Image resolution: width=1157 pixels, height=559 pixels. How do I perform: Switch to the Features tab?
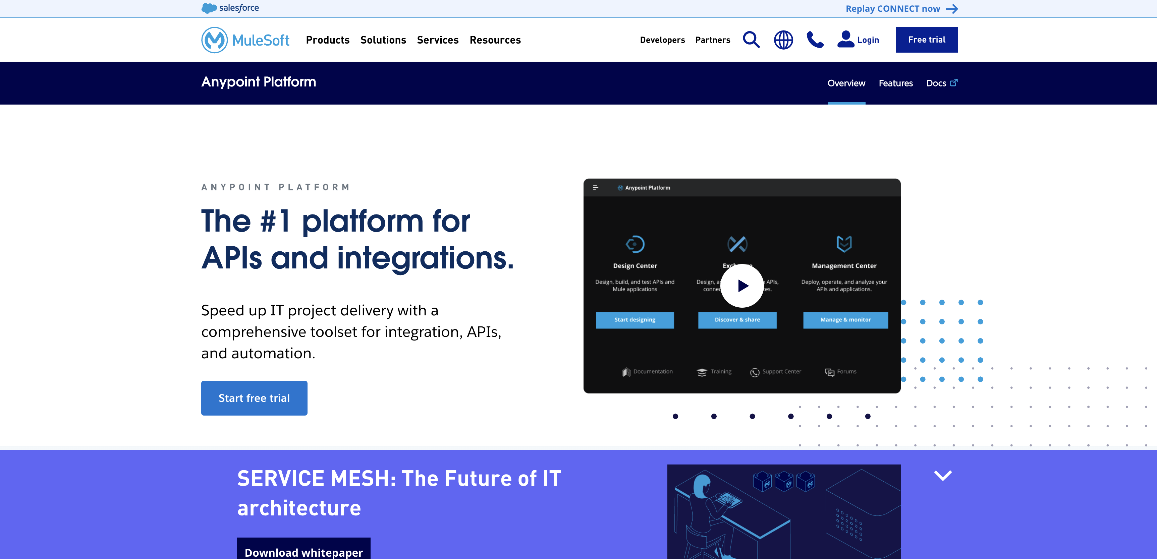click(x=896, y=83)
